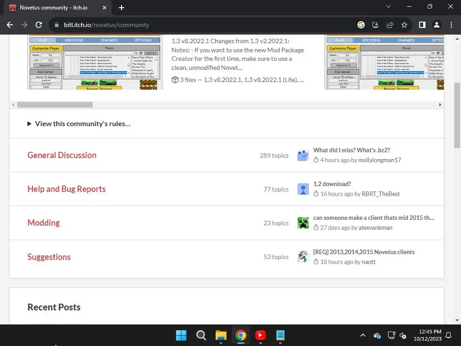
Task: Open the Help and Bug Reports category
Action: [x=67, y=189]
